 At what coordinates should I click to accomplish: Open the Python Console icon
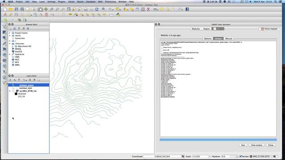pos(118,15)
